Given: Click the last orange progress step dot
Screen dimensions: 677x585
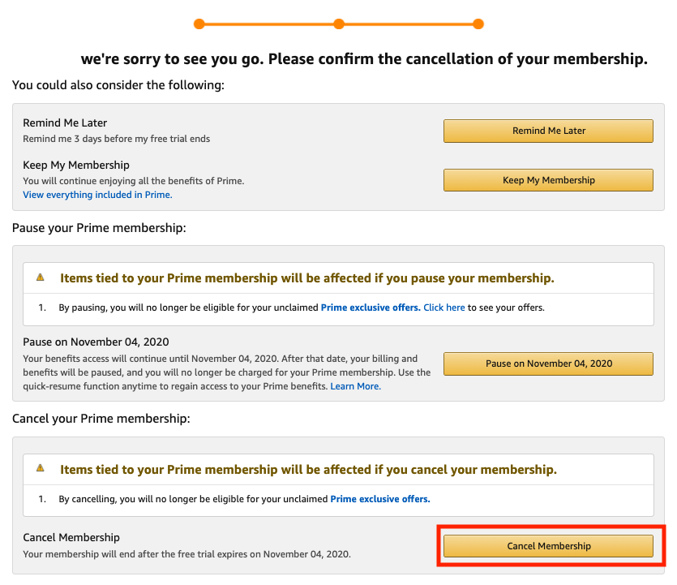Looking at the screenshot, I should [478, 24].
